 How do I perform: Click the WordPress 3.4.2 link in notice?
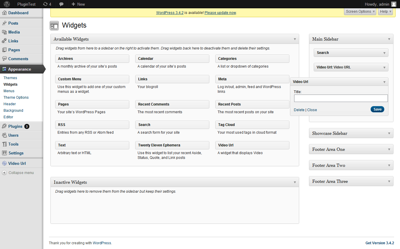[170, 13]
